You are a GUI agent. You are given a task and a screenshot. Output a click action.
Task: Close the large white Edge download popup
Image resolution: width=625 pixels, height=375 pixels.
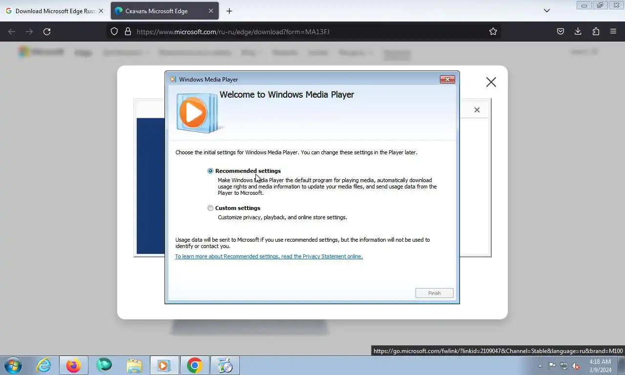(x=491, y=82)
